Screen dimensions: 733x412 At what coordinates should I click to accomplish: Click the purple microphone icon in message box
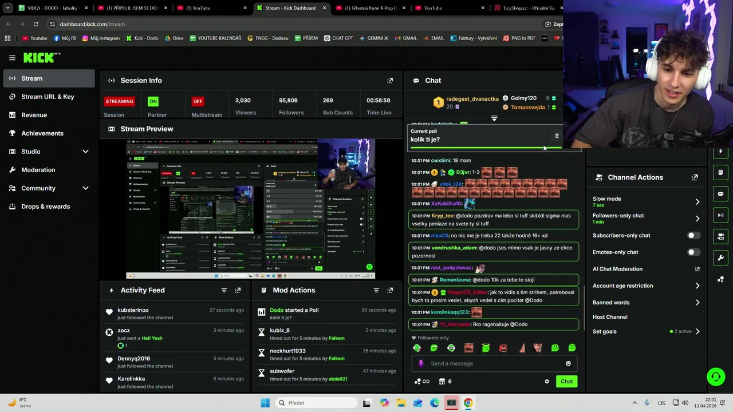[421, 363]
